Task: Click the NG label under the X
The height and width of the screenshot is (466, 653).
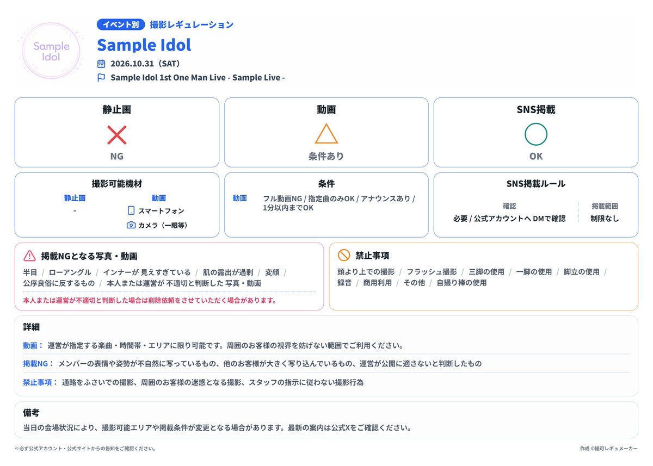Action: (x=117, y=157)
